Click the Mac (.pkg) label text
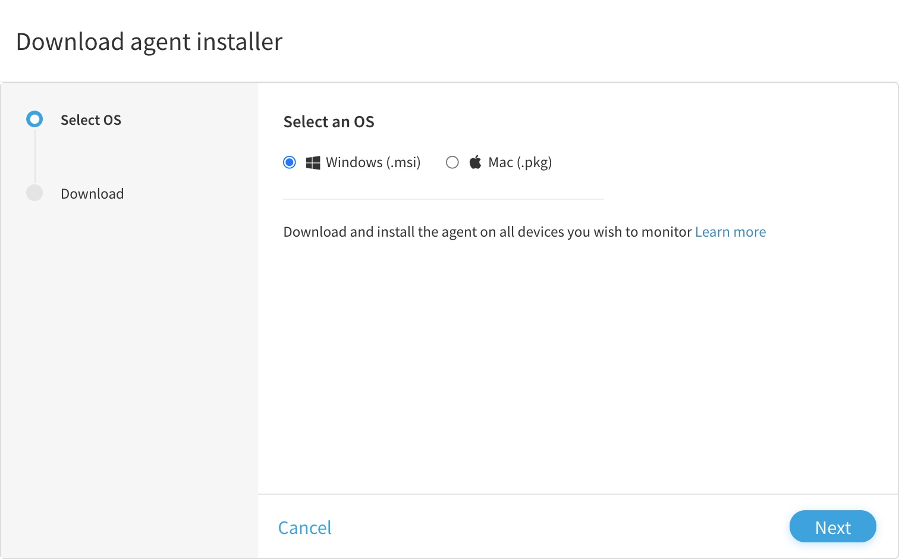 [x=520, y=162]
